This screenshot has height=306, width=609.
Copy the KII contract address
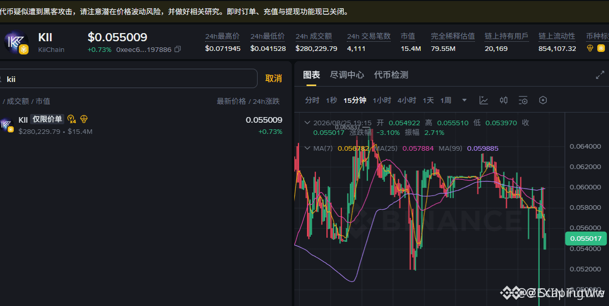[x=177, y=49]
